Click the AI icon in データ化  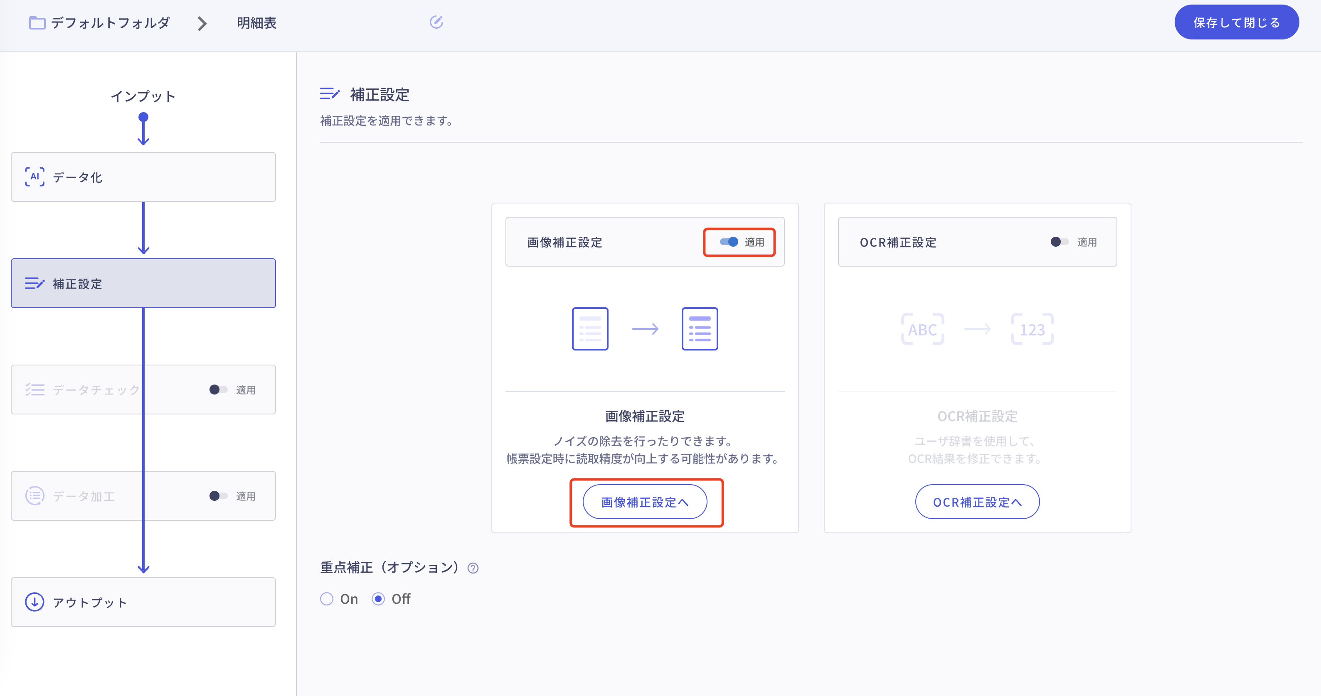[35, 176]
